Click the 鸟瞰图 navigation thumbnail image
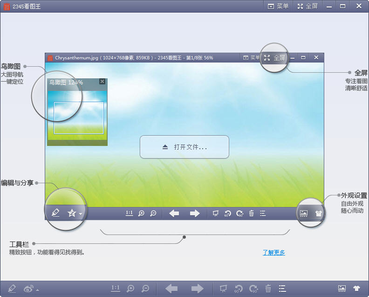This screenshot has height=297, width=369. (x=77, y=116)
